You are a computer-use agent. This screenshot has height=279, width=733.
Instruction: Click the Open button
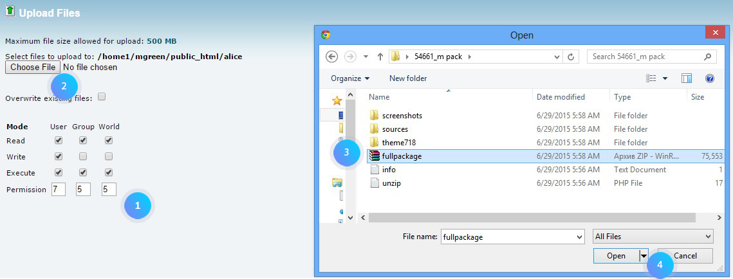click(616, 256)
